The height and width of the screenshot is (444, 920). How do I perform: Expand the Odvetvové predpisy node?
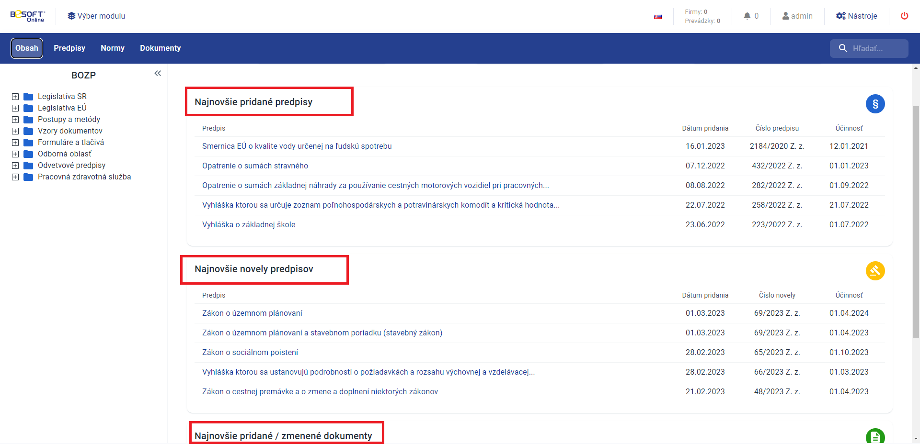pos(15,166)
